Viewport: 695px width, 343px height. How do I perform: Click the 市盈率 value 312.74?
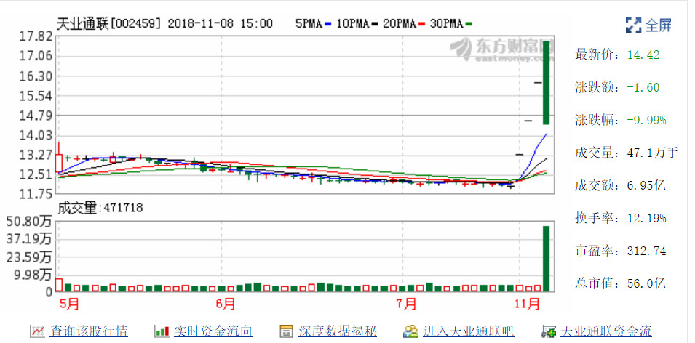click(x=646, y=251)
